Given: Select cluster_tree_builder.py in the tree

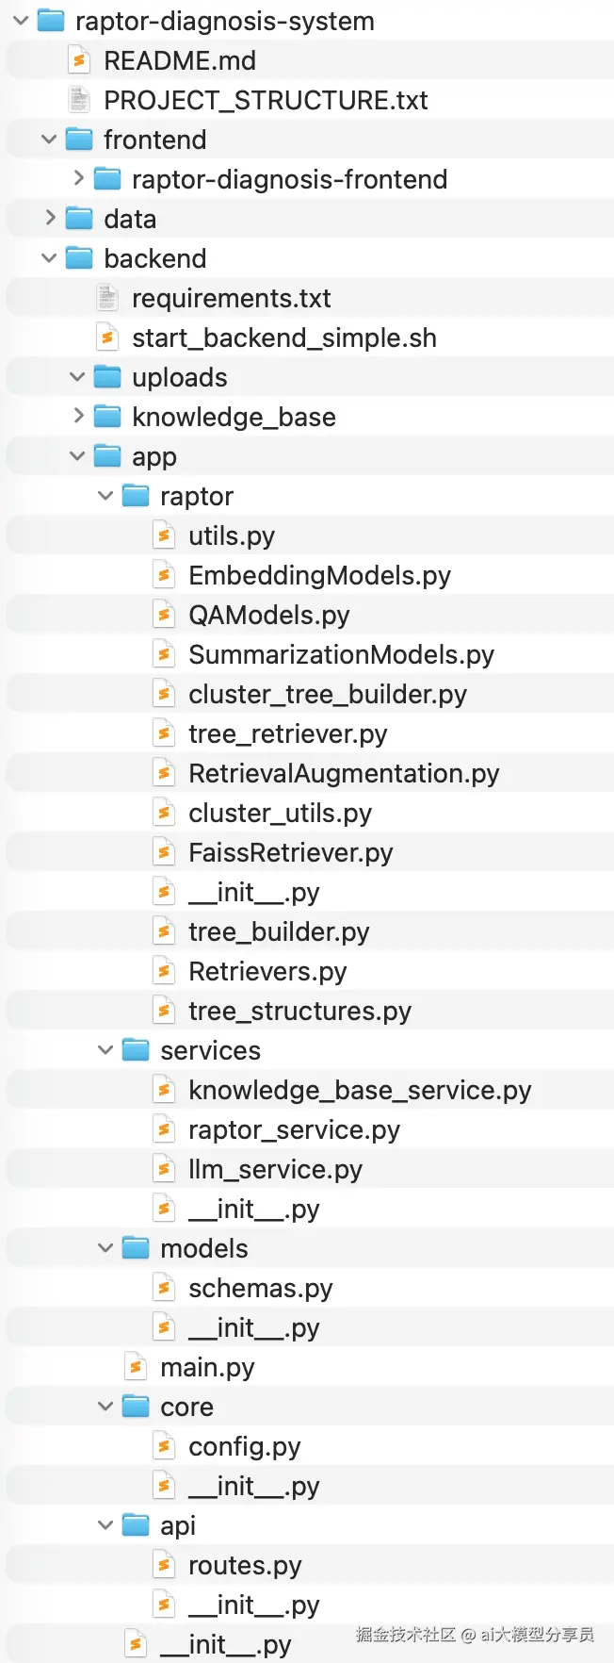Looking at the screenshot, I should (x=327, y=695).
